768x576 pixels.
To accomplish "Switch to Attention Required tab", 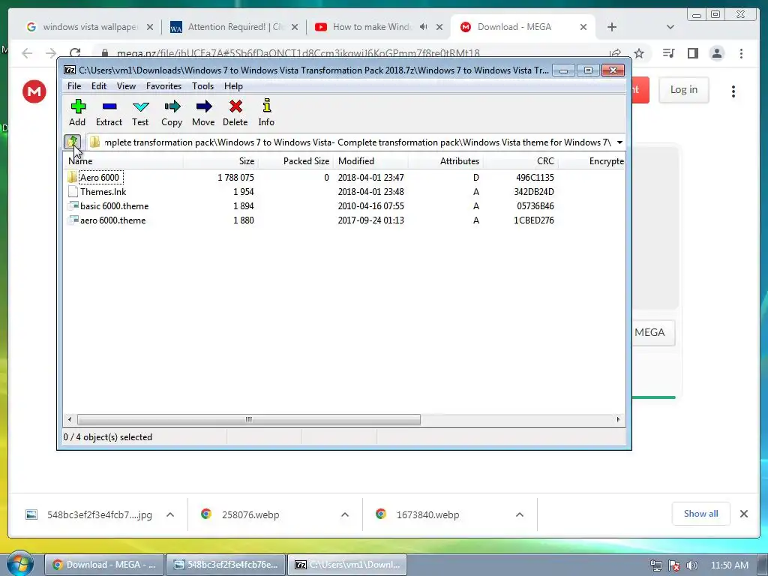I will coord(234,27).
